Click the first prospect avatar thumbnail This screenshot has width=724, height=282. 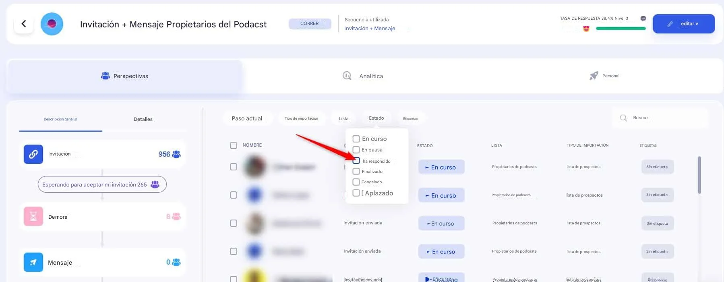pos(255,167)
